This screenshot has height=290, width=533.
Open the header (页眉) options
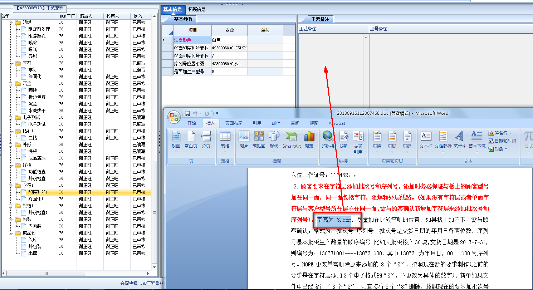377,142
